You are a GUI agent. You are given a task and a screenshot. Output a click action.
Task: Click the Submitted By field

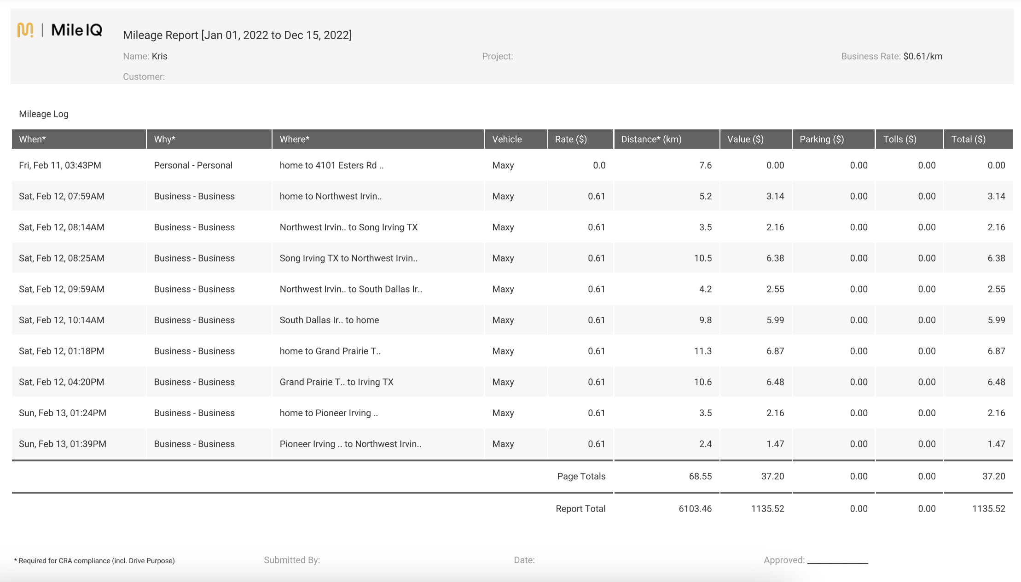coord(292,560)
